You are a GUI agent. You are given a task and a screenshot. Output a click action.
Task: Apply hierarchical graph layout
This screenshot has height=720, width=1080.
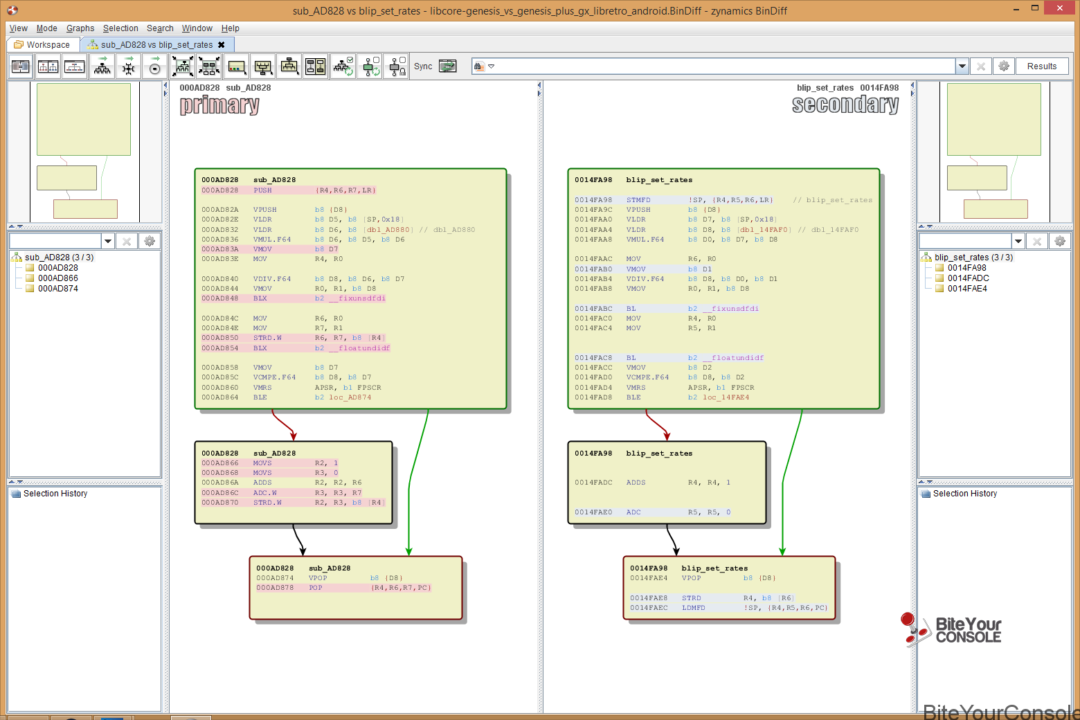click(102, 66)
